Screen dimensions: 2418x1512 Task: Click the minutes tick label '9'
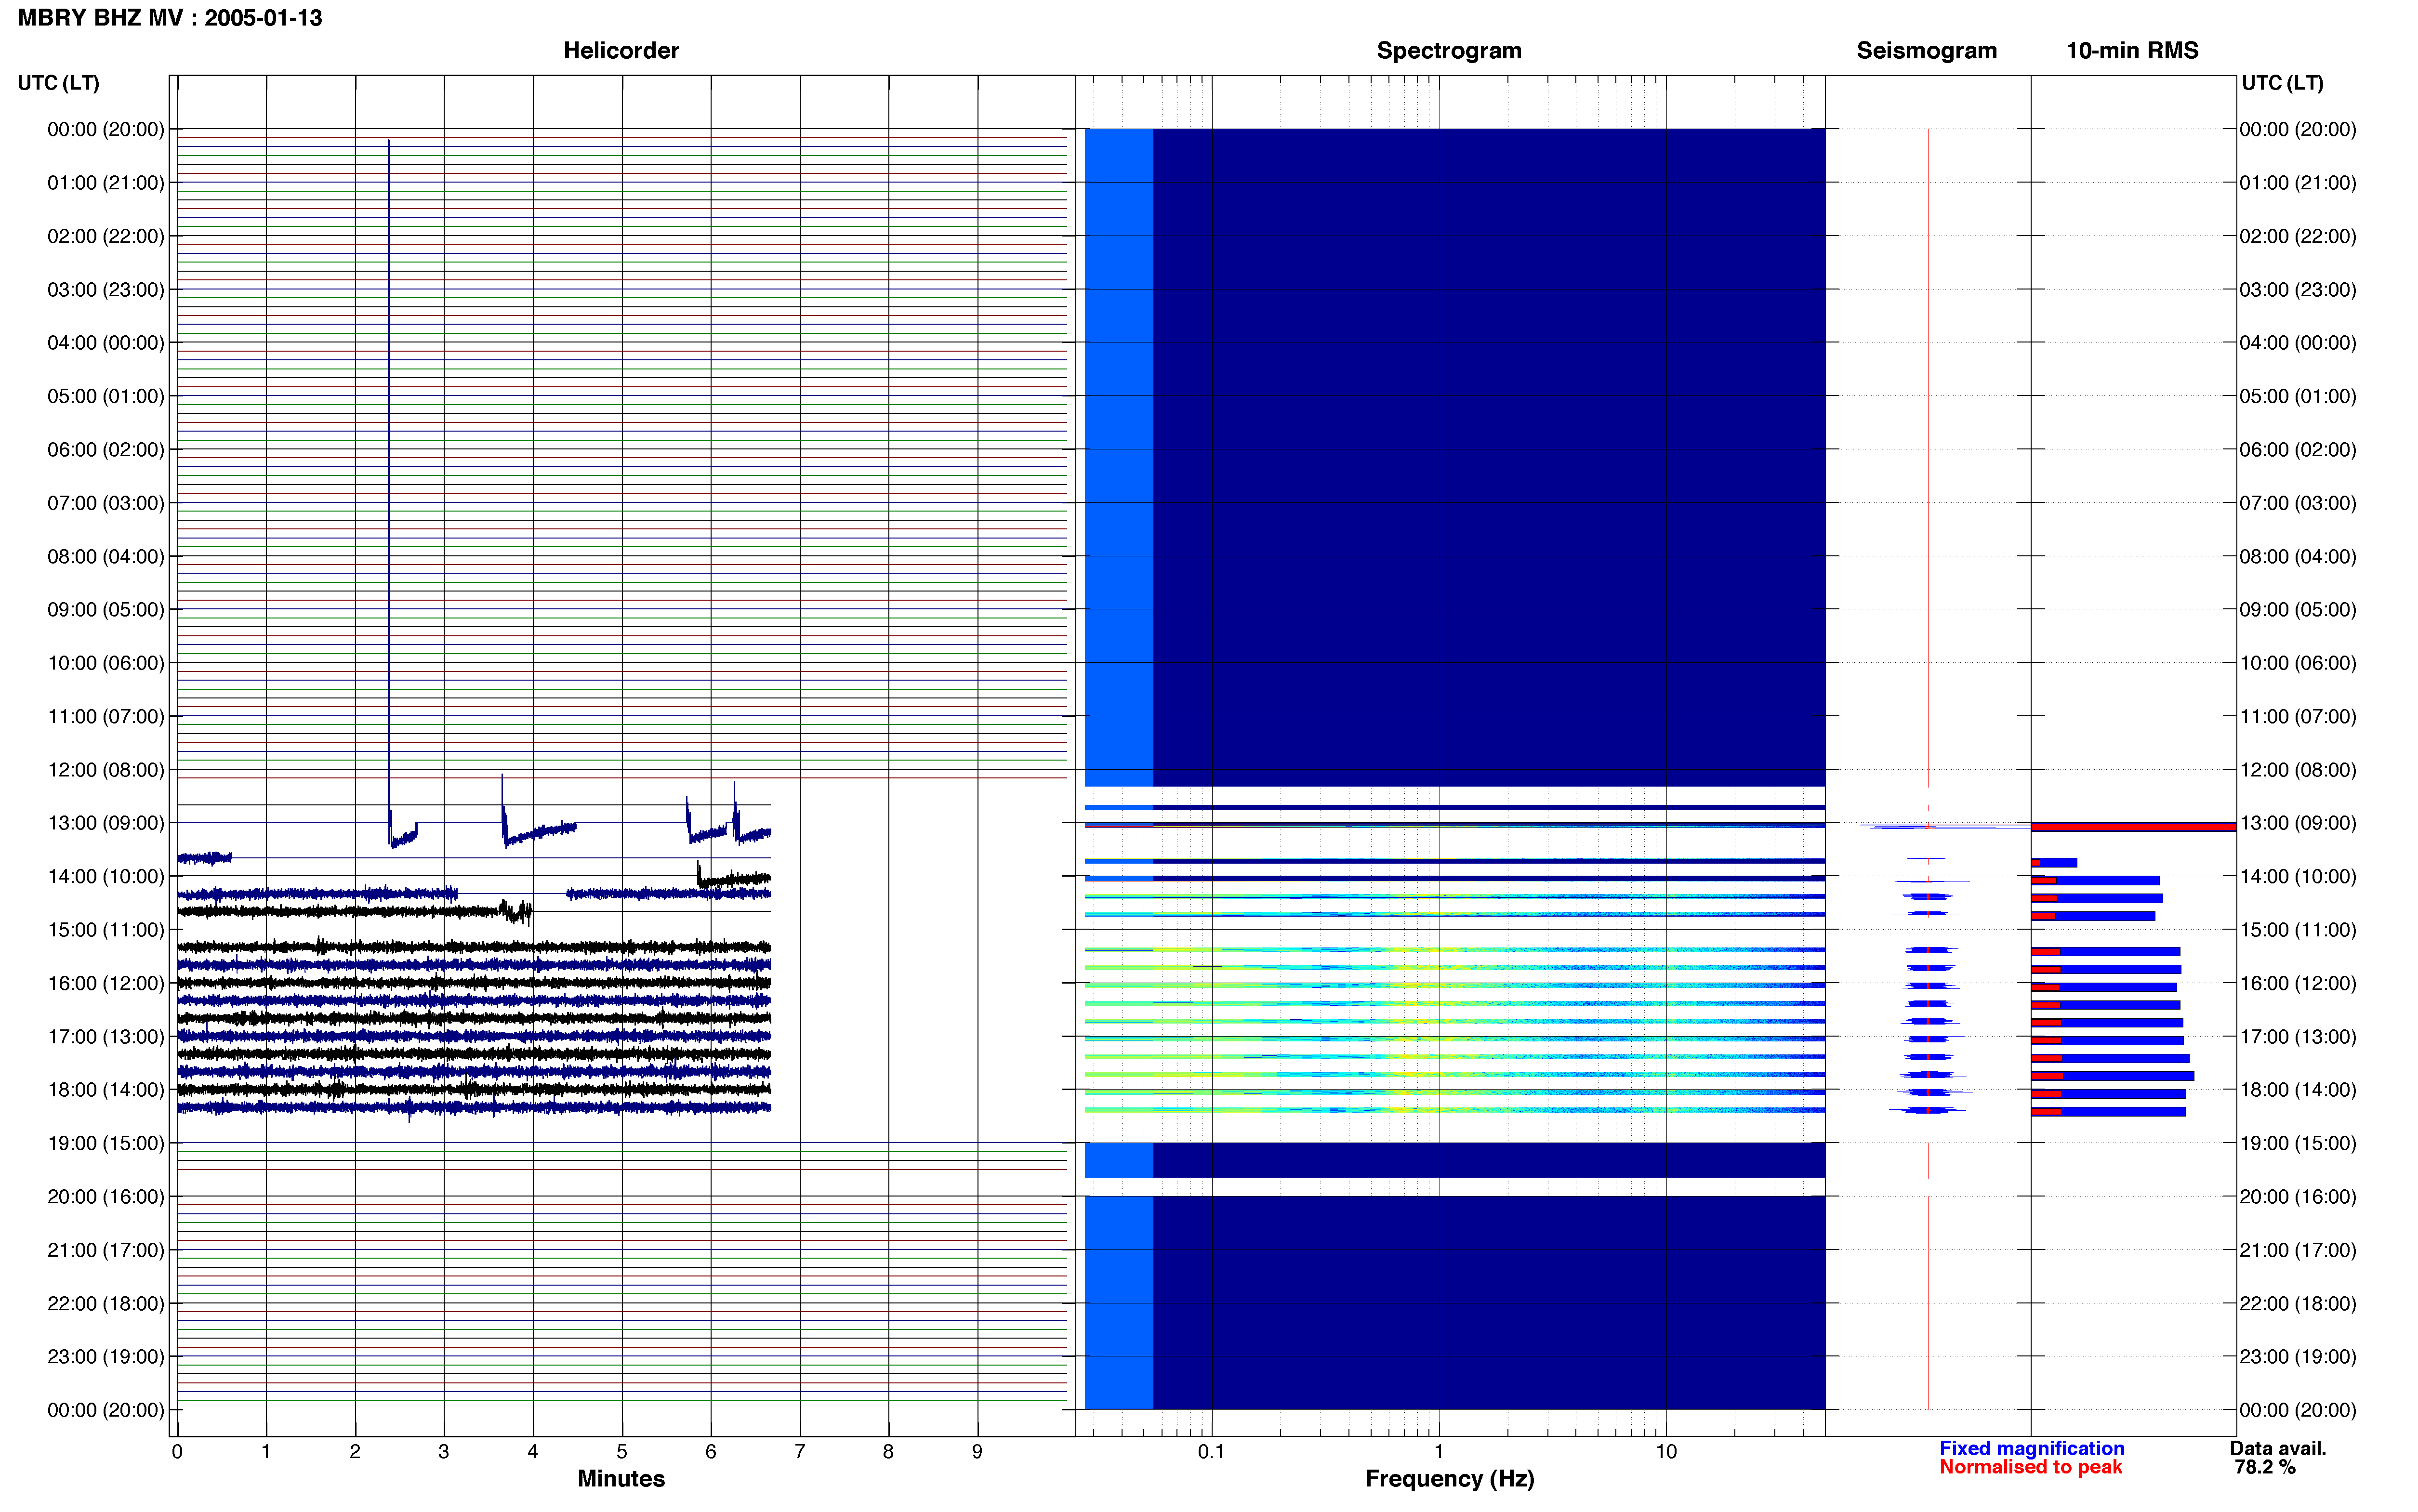click(977, 1451)
